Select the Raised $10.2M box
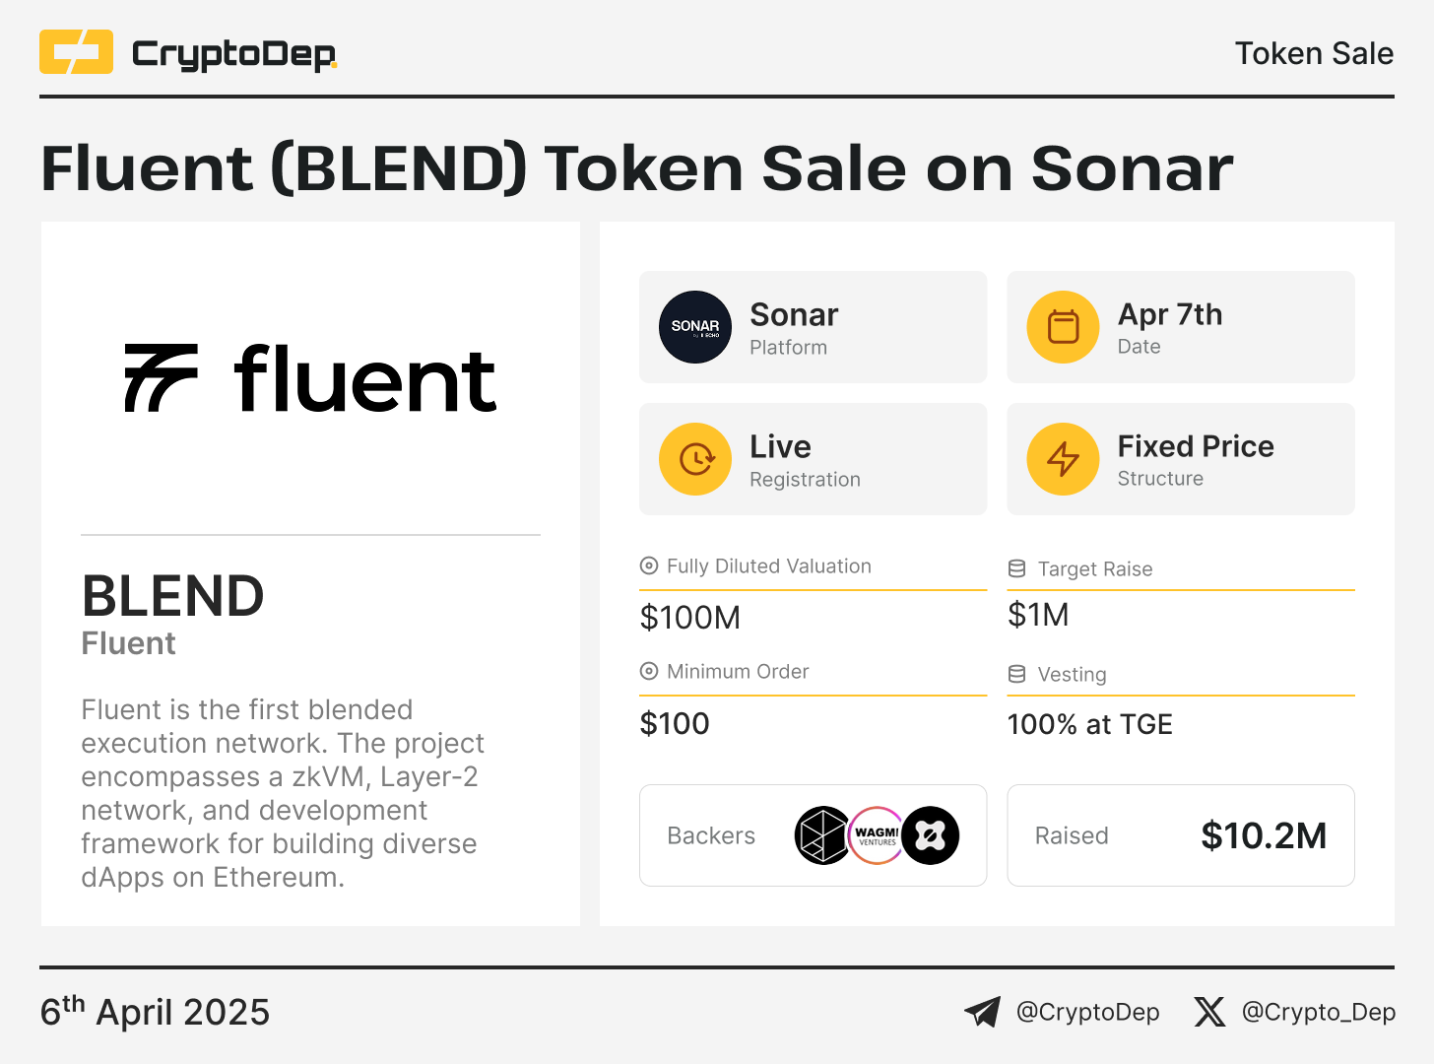1434x1064 pixels. click(1180, 835)
